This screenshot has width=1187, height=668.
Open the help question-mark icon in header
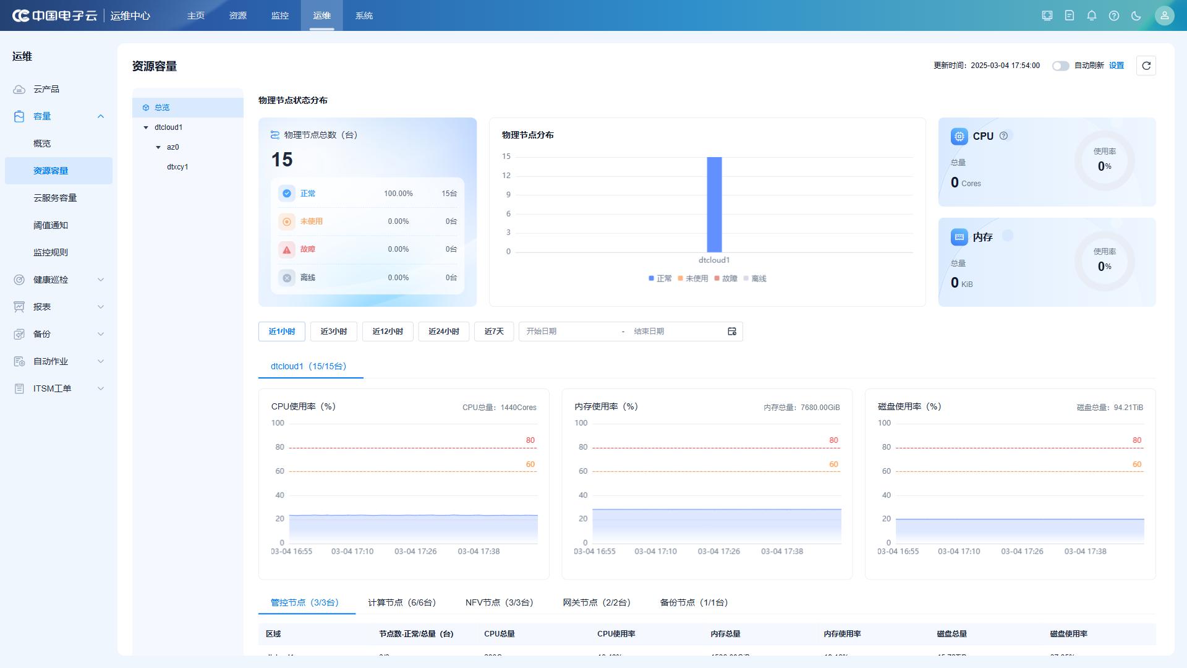point(1114,15)
